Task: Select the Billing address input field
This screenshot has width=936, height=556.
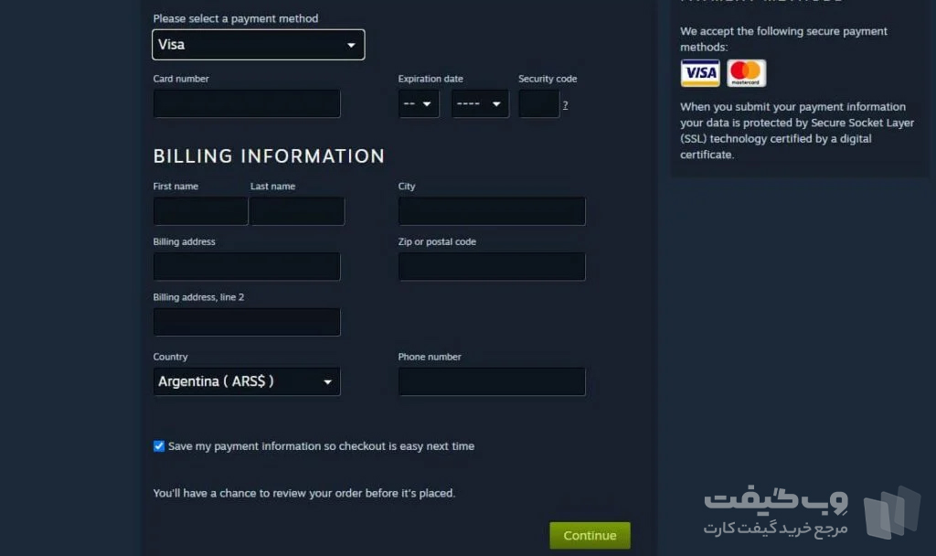Action: click(x=247, y=266)
